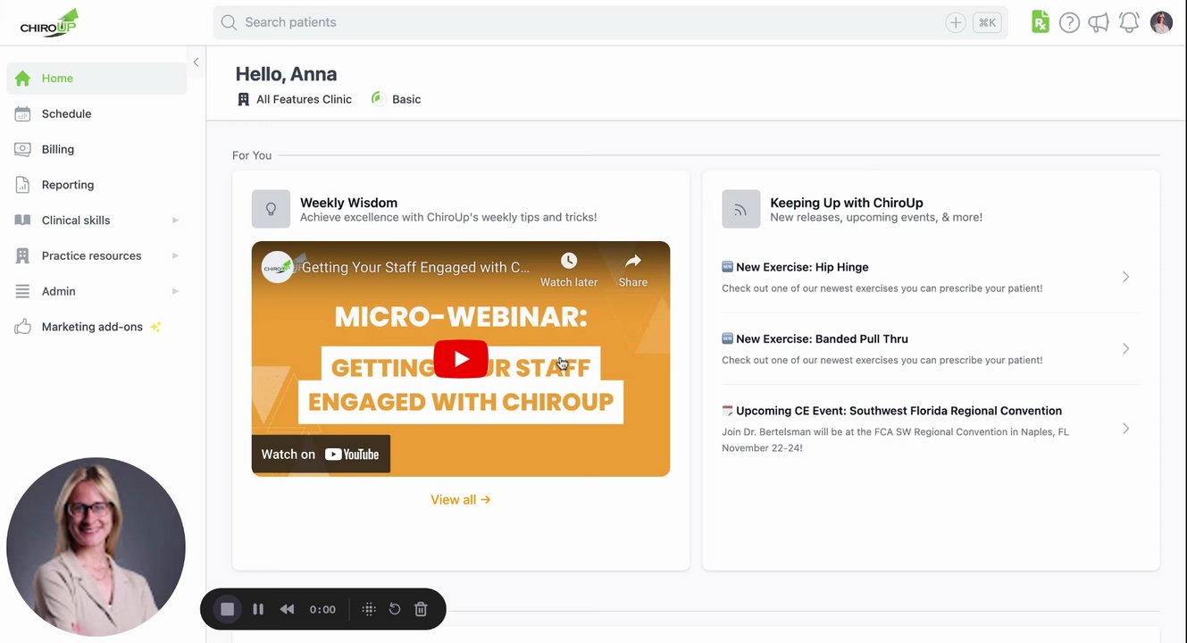1187x643 pixels.
Task: Open Banded Pull Thru item chevron
Action: point(1125,348)
